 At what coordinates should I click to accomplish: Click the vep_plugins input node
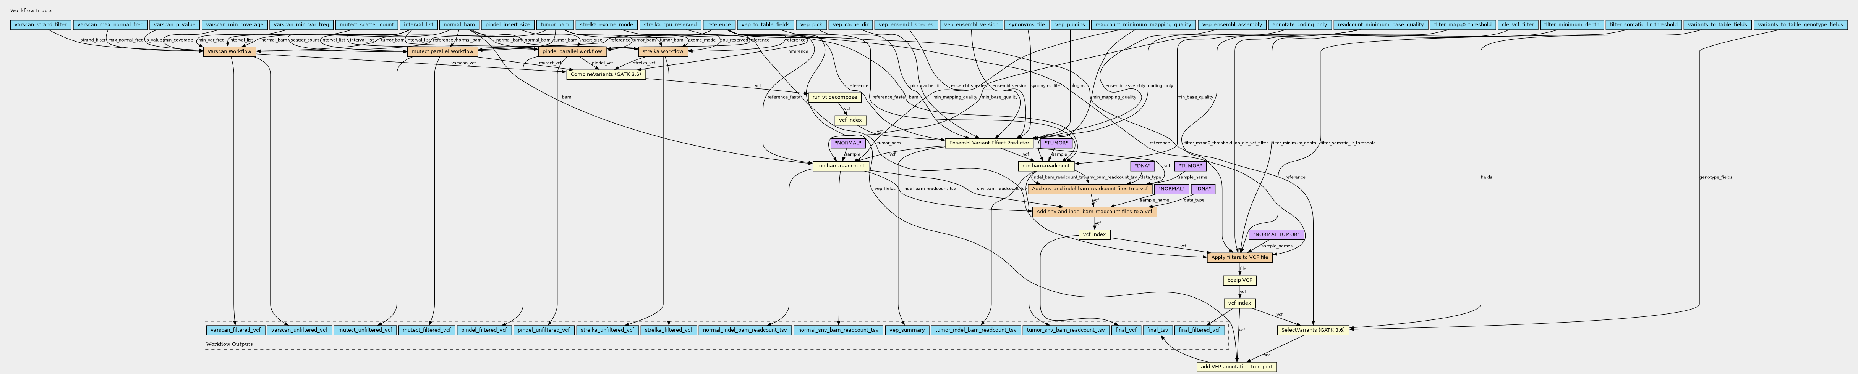point(1069,24)
